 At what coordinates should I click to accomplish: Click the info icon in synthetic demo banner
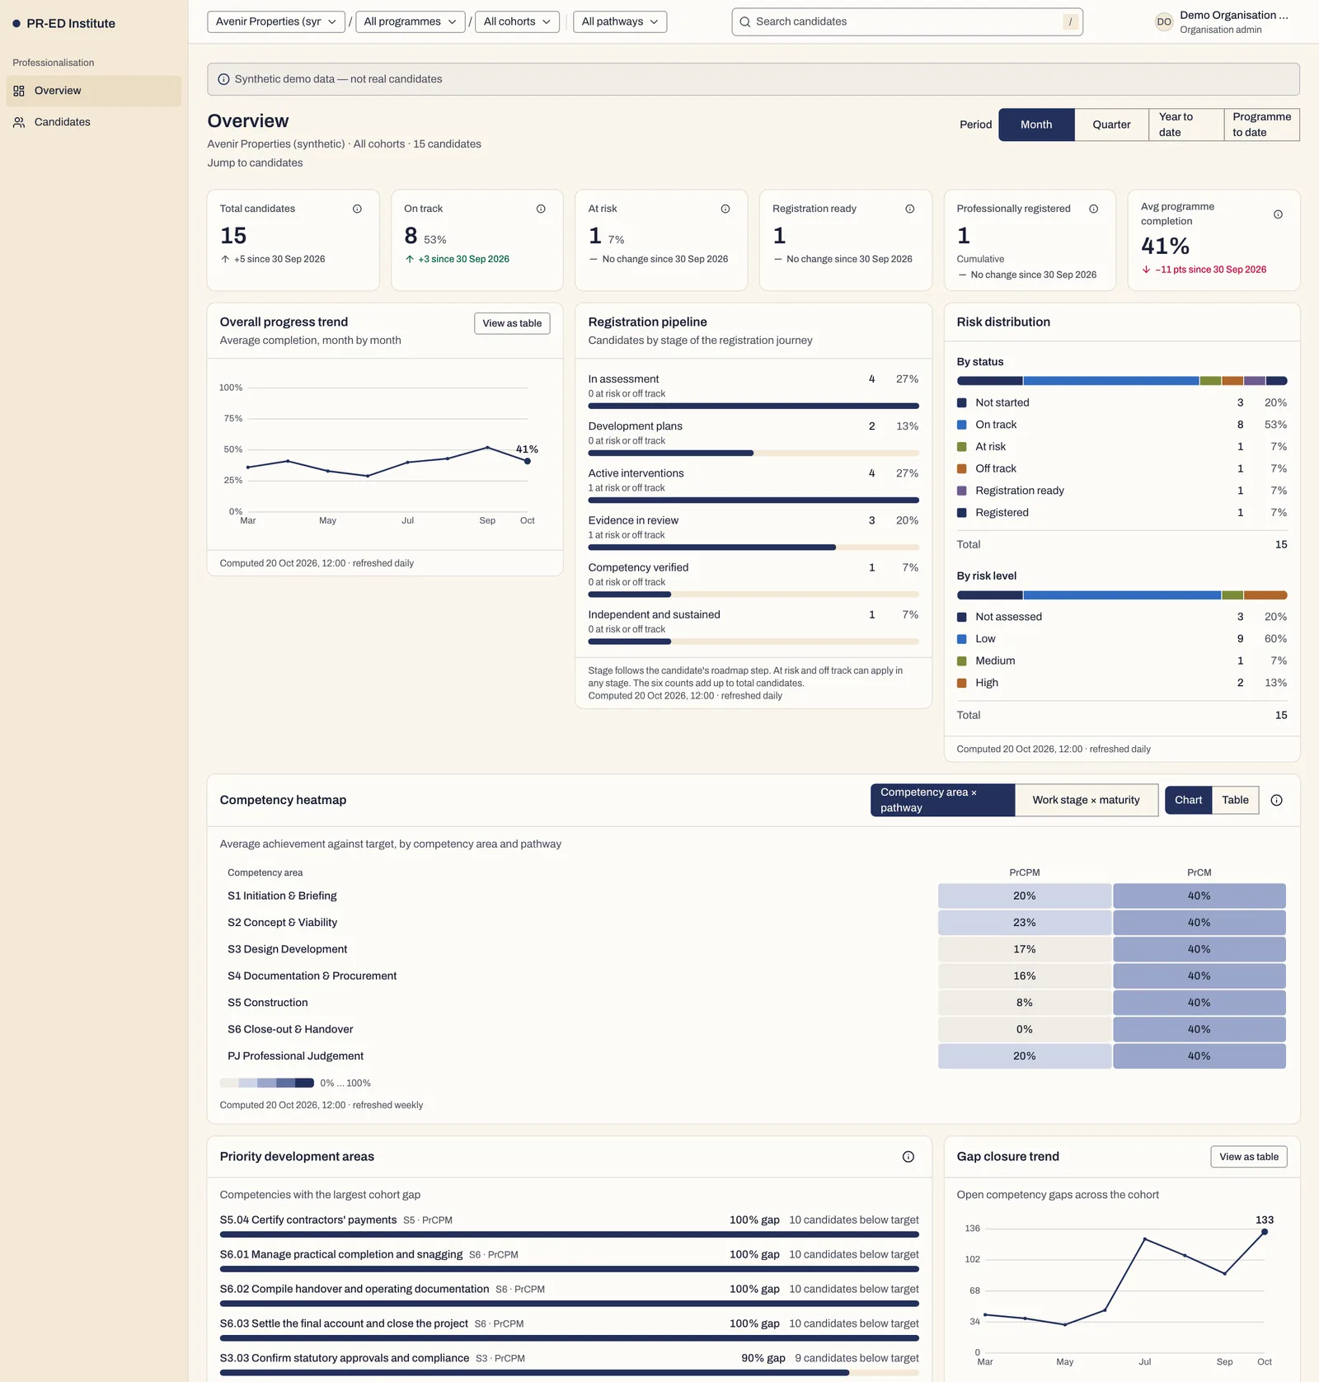pos(223,79)
